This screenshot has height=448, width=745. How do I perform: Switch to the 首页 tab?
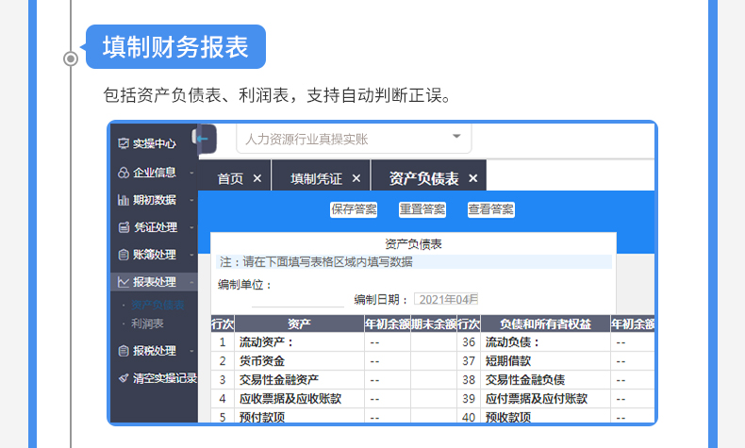[230, 178]
